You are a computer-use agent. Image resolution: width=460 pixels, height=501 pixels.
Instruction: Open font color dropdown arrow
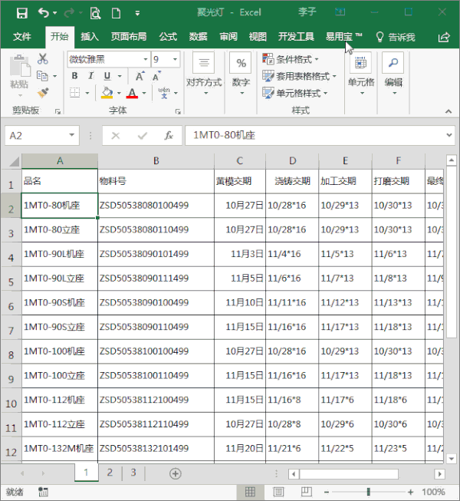[x=144, y=93]
